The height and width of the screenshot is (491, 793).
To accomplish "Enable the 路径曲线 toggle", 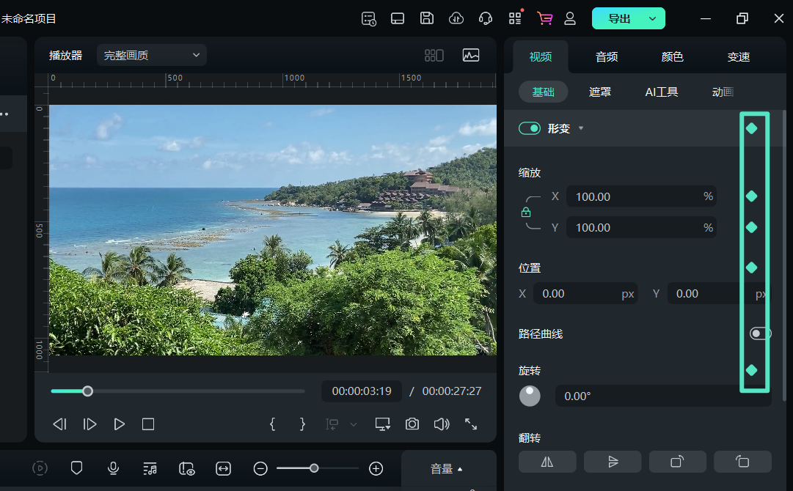I will [x=760, y=333].
